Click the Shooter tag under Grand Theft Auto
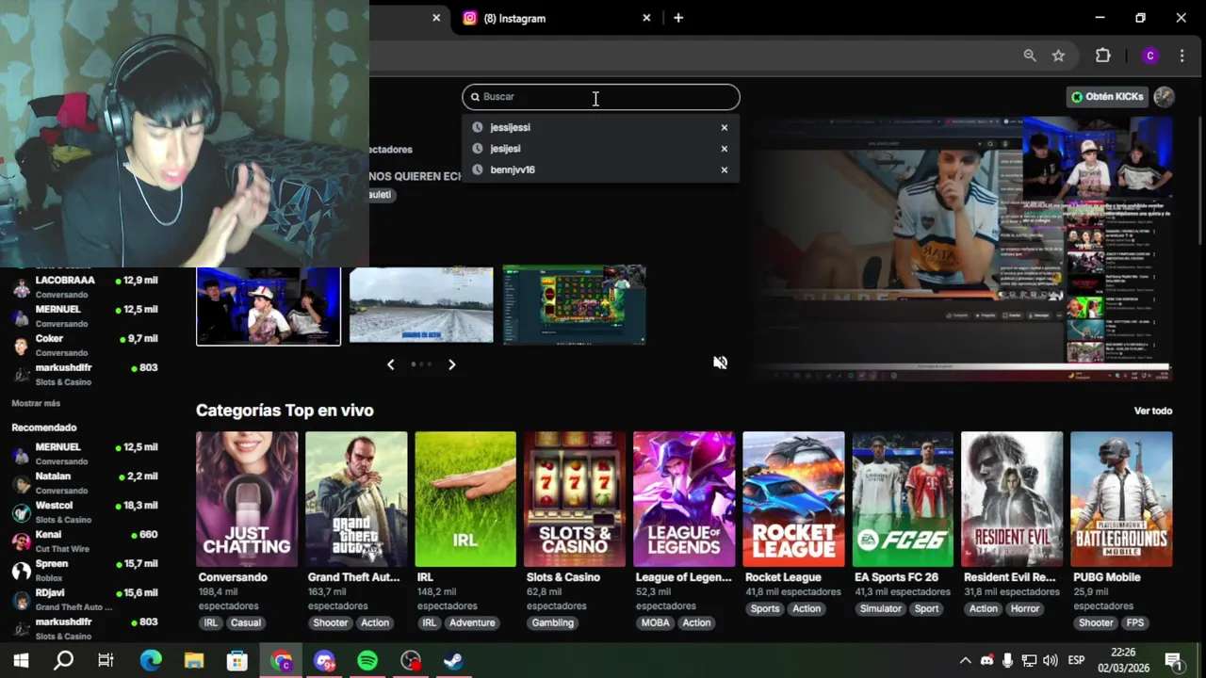 point(331,622)
